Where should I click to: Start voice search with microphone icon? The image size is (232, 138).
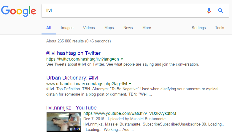(209, 11)
